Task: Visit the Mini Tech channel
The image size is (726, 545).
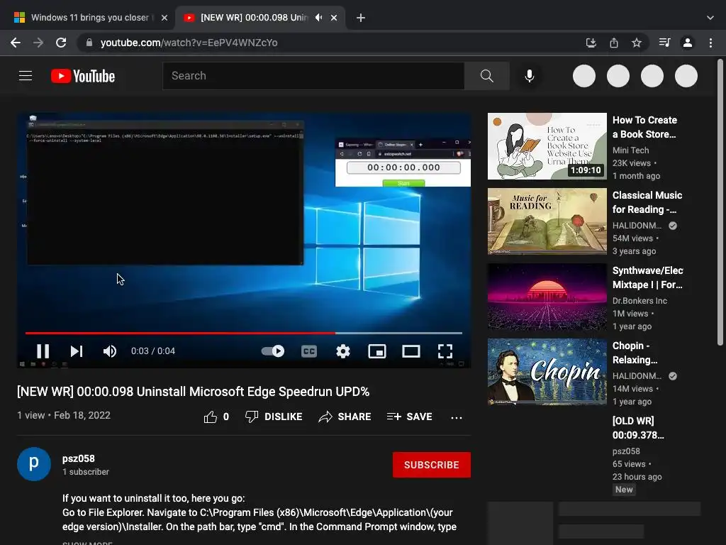Action: pyautogui.click(x=630, y=150)
